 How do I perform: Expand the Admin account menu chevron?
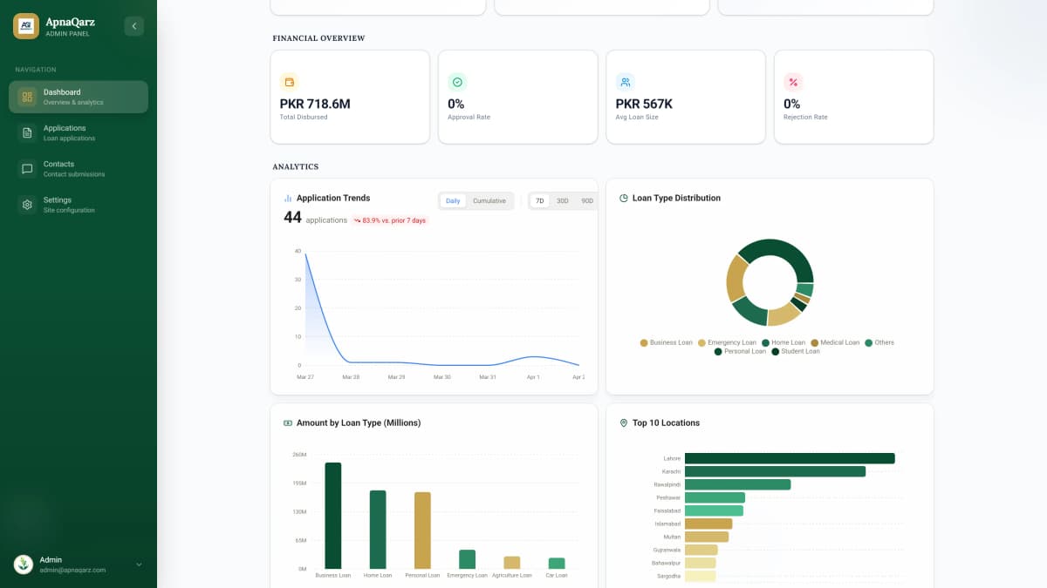139,564
